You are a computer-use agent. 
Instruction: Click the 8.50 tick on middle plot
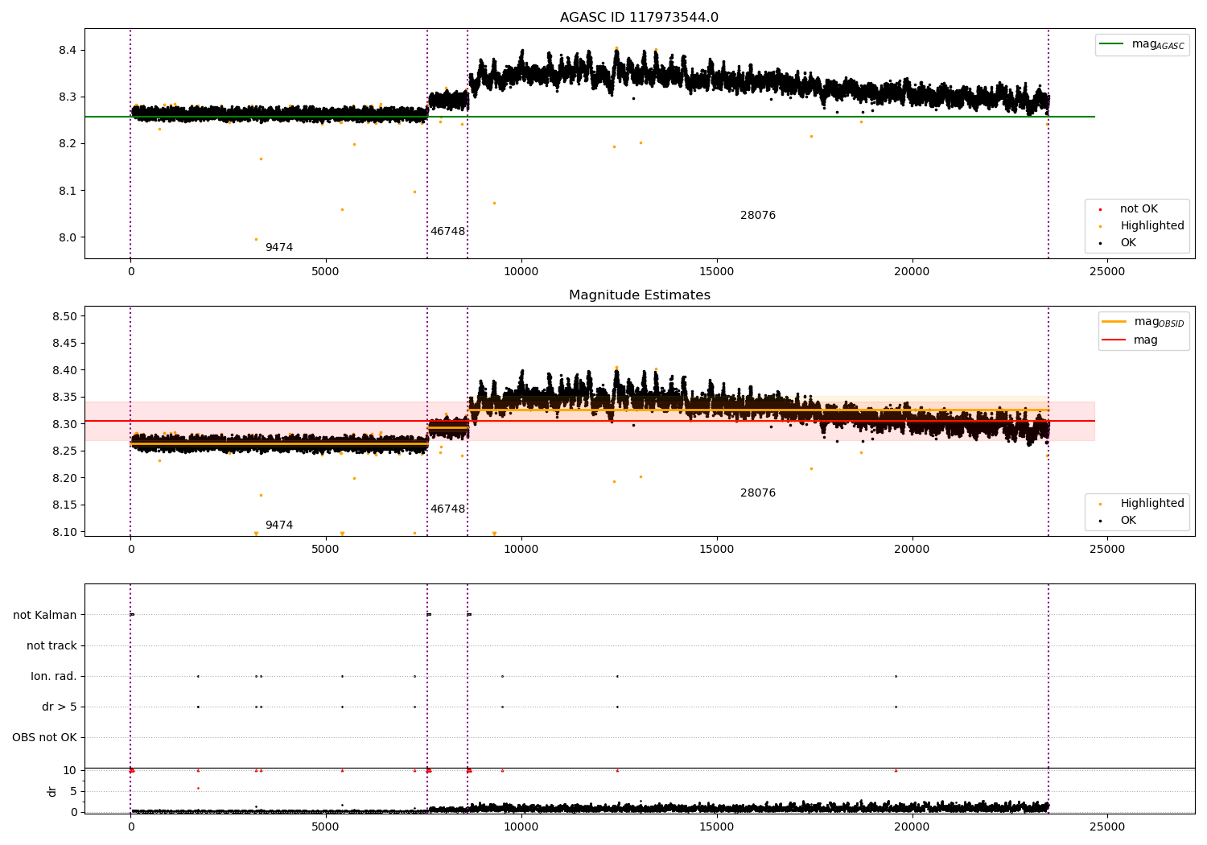(64, 317)
